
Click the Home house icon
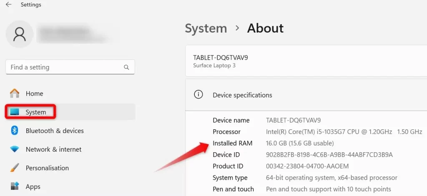(15, 93)
